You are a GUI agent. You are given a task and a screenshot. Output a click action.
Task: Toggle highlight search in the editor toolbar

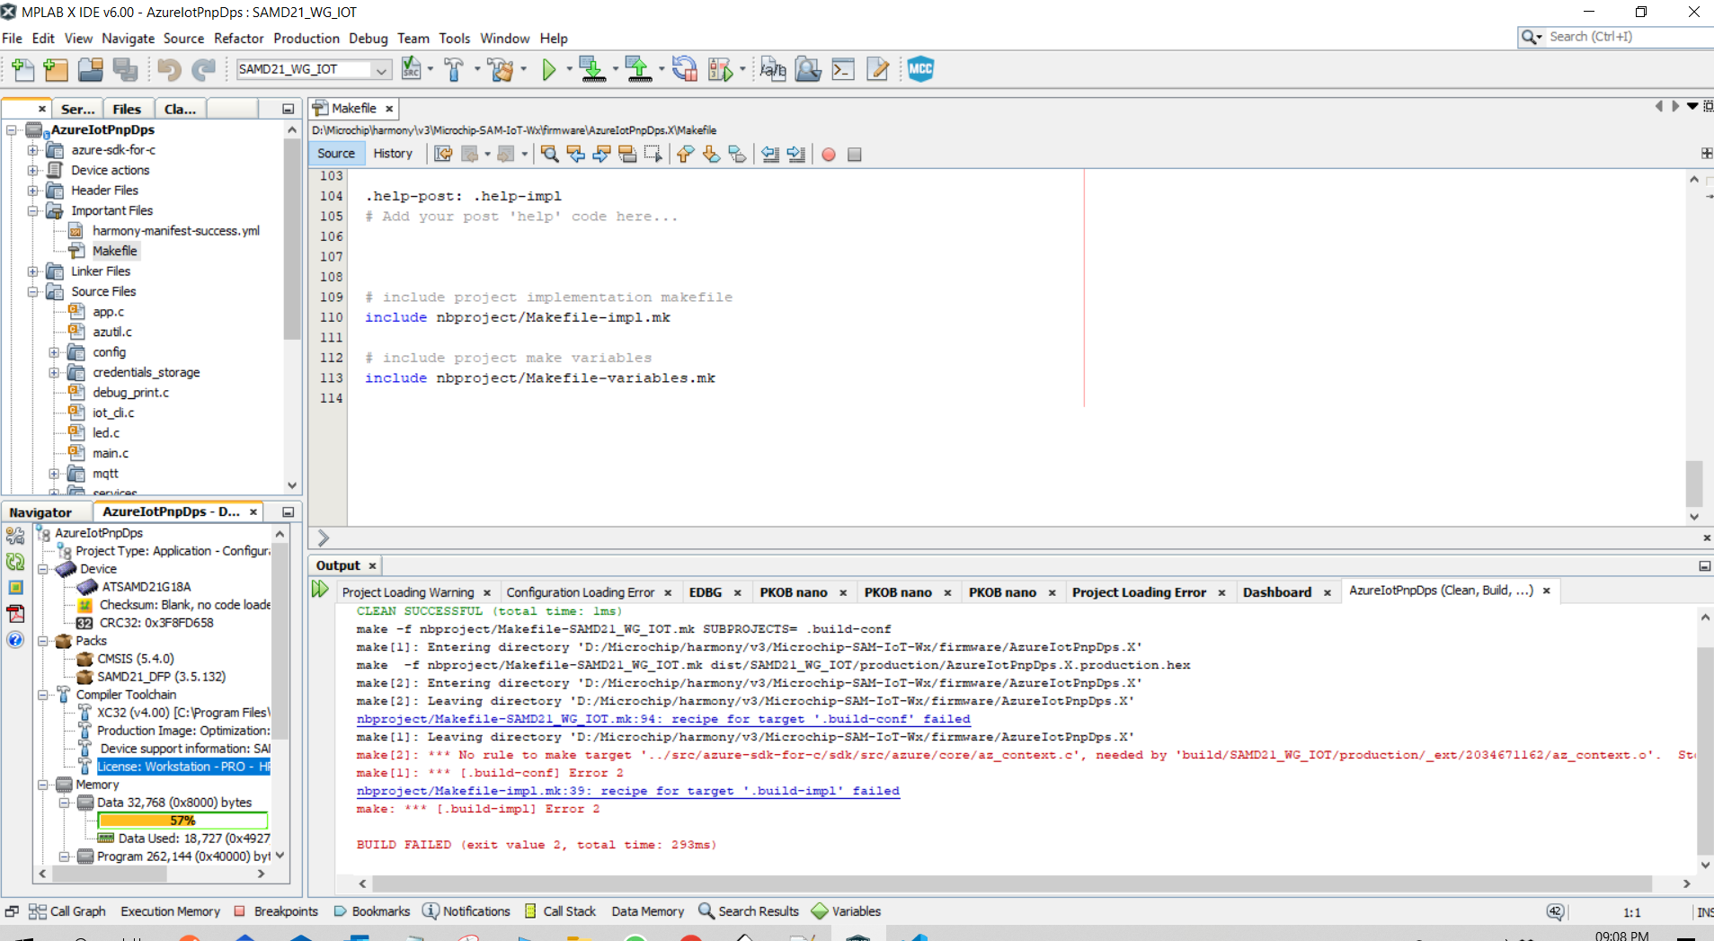click(x=625, y=154)
